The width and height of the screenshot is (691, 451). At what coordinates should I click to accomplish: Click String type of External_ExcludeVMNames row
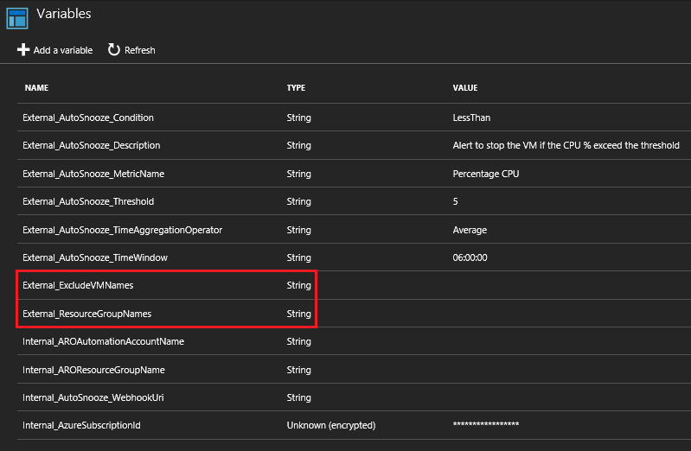(x=298, y=285)
